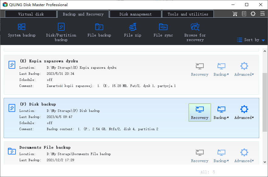The width and height of the screenshot is (268, 177).
Task: Click the shopping cart icon
Action: click(x=235, y=14)
